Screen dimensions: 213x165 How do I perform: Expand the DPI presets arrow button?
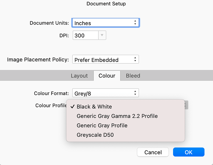click(102, 36)
